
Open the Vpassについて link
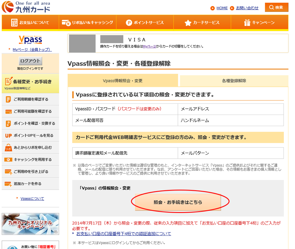click(x=32, y=198)
